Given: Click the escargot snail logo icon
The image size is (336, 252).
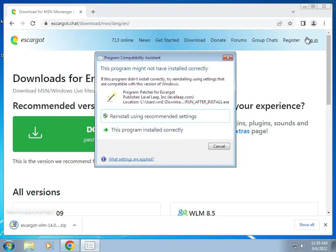Looking at the screenshot, I should click(x=14, y=40).
